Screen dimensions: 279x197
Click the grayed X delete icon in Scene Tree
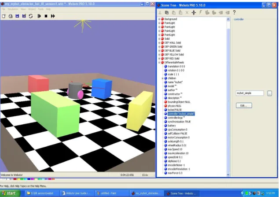point(187,12)
